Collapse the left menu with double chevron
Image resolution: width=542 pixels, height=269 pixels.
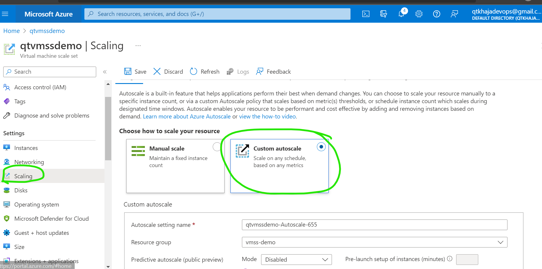(105, 72)
